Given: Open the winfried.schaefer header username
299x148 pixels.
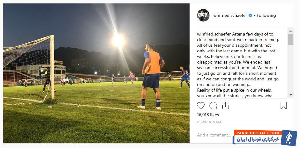Looking at the screenshot, I should (230, 15).
